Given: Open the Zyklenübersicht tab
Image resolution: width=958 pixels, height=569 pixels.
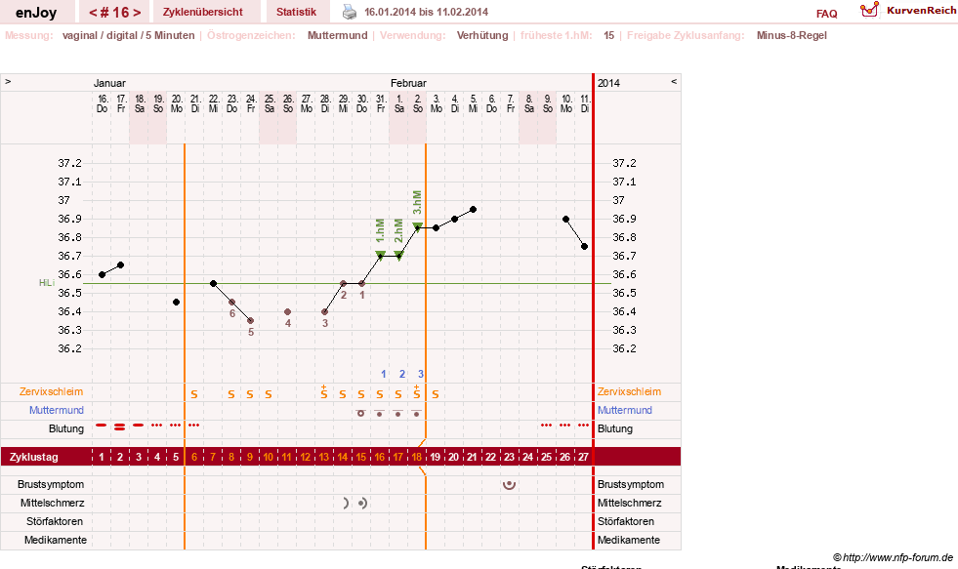Looking at the screenshot, I should [x=203, y=12].
